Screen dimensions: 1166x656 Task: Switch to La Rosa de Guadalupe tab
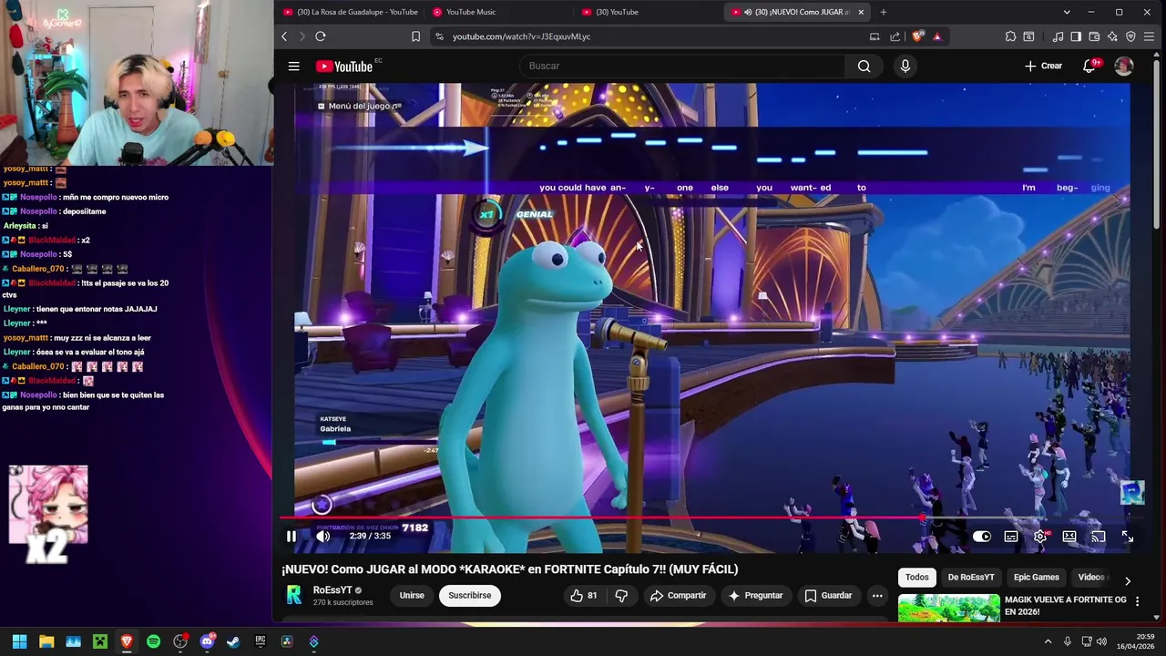[x=351, y=12]
